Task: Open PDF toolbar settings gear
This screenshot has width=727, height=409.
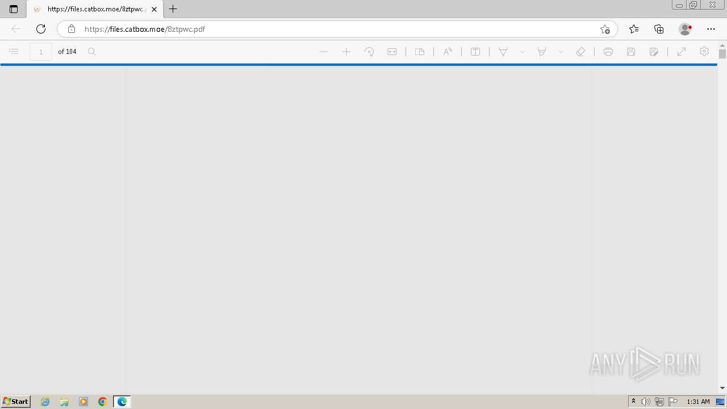Action: point(704,52)
